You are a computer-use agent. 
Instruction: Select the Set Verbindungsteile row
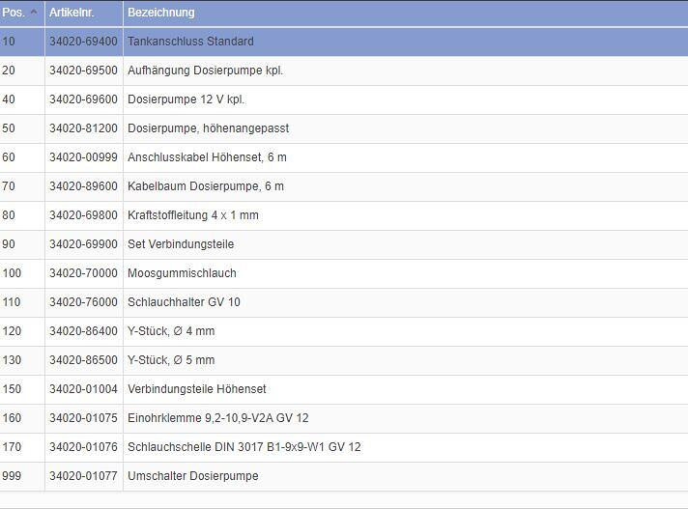(x=181, y=244)
